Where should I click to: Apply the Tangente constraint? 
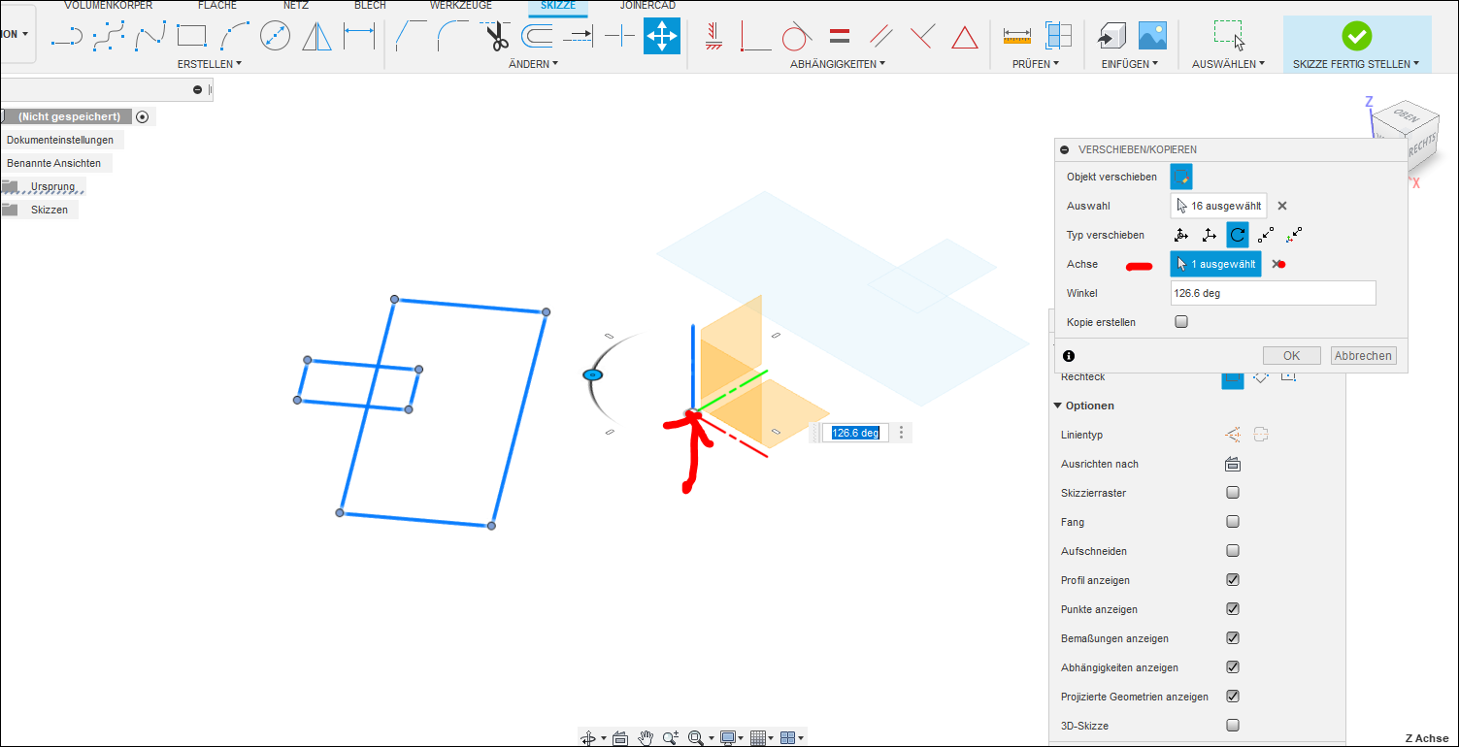795,35
